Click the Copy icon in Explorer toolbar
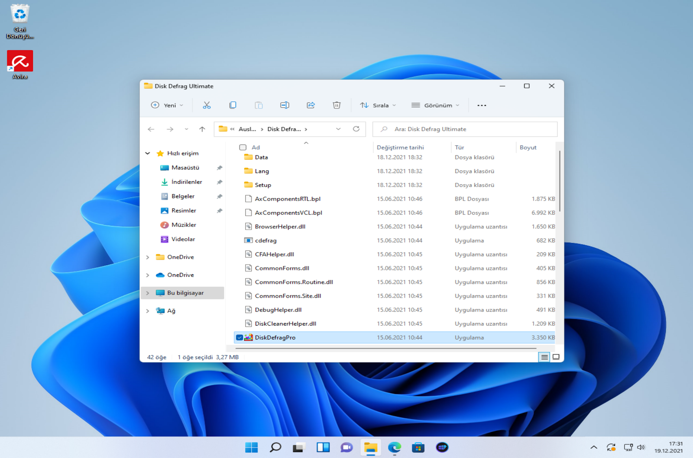This screenshot has height=458, width=693. click(x=233, y=105)
